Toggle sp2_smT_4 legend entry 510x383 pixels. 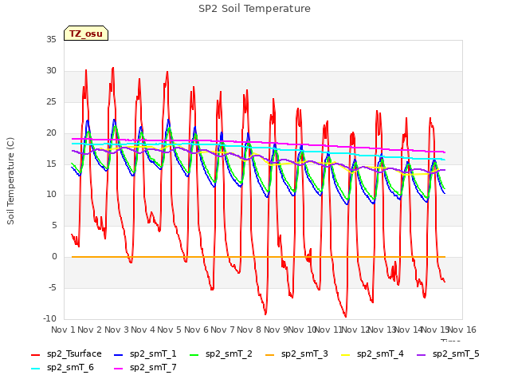click(372, 354)
